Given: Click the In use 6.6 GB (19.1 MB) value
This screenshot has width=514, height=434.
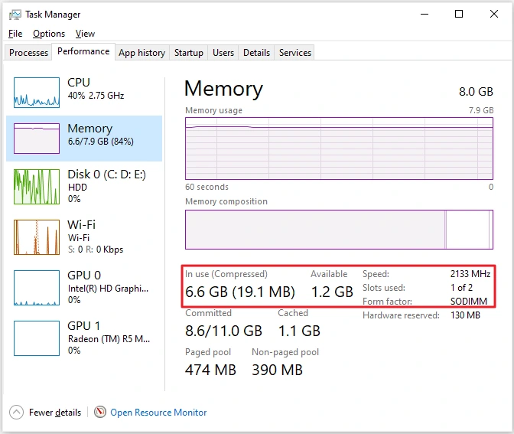Looking at the screenshot, I should click(240, 292).
